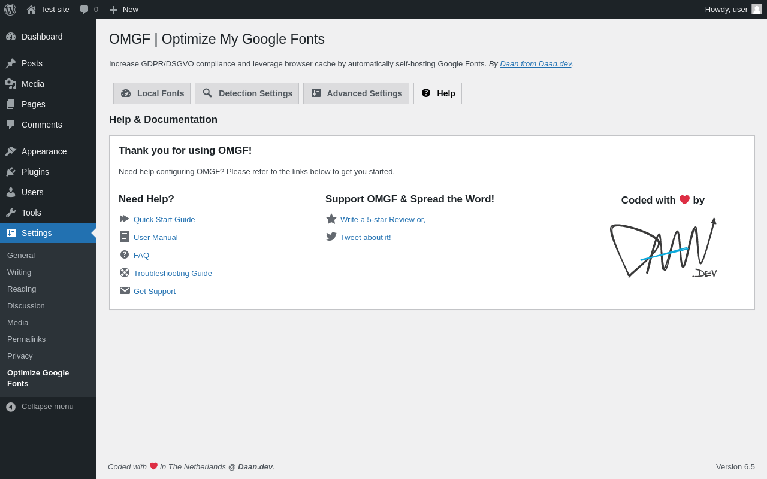Open the New content menu in admin bar
767x479 pixels.
pyautogui.click(x=124, y=10)
